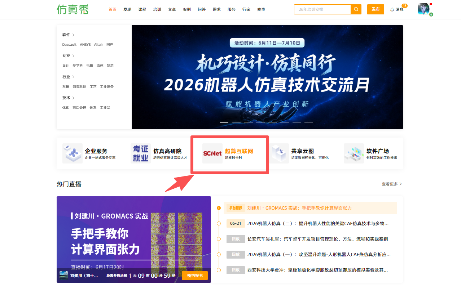Open the 案例 nav item
The image size is (461, 291).
pyautogui.click(x=187, y=9)
